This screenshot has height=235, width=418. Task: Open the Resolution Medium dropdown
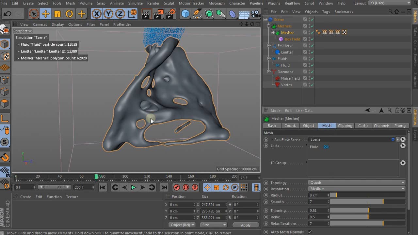click(x=357, y=189)
